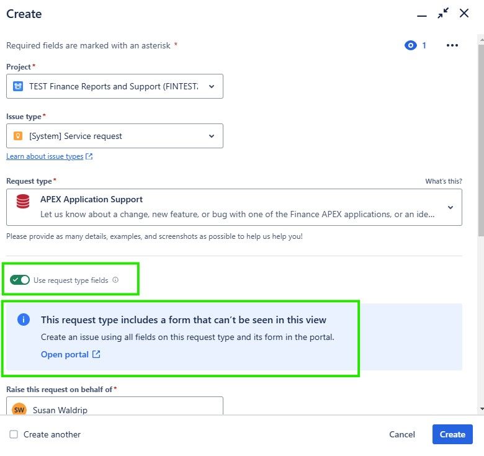This screenshot has width=484, height=456.
Task: Open Learn about issue types link
Action: coord(45,156)
